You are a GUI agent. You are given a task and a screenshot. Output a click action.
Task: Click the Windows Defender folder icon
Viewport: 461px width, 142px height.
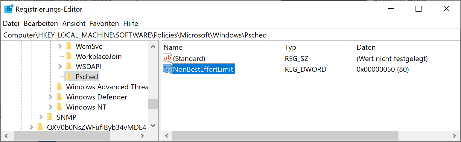[x=60, y=97]
